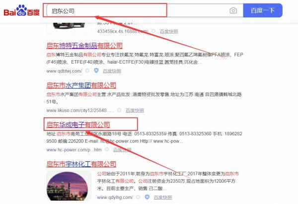Expand the dropdown arrow after 433459cx.4s.16888.com

(x=152, y=31)
